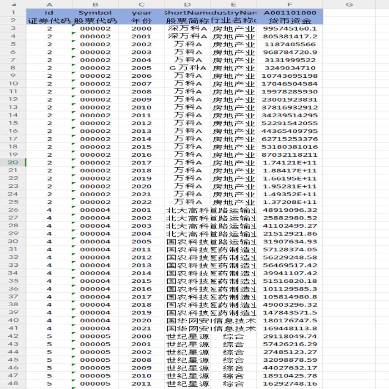This screenshot has width=389, height=389.
Task: Select row 42 header
Action: (13, 336)
